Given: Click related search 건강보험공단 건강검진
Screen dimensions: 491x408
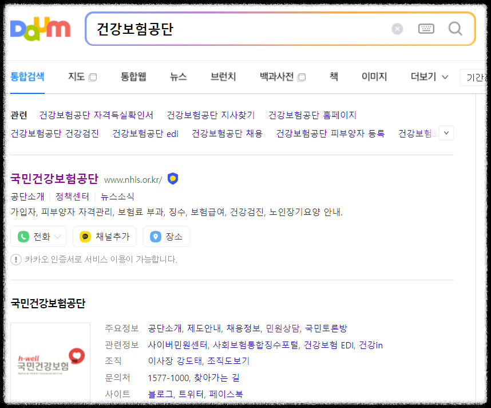Looking at the screenshot, I should pyautogui.click(x=55, y=134).
